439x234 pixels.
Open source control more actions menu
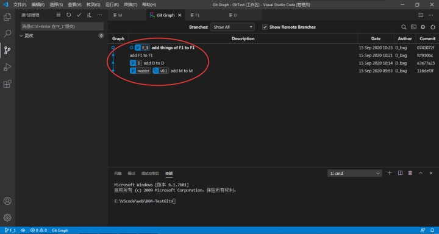tap(99, 15)
